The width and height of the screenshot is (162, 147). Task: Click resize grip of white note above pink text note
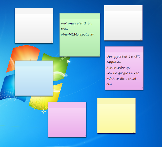(141, 39)
